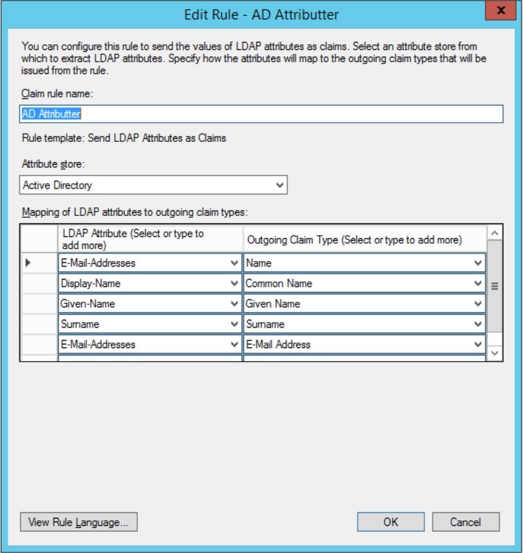Viewport: 523px width, 553px height.
Task: Open the Common Name claim type dropdown
Action: click(x=477, y=284)
